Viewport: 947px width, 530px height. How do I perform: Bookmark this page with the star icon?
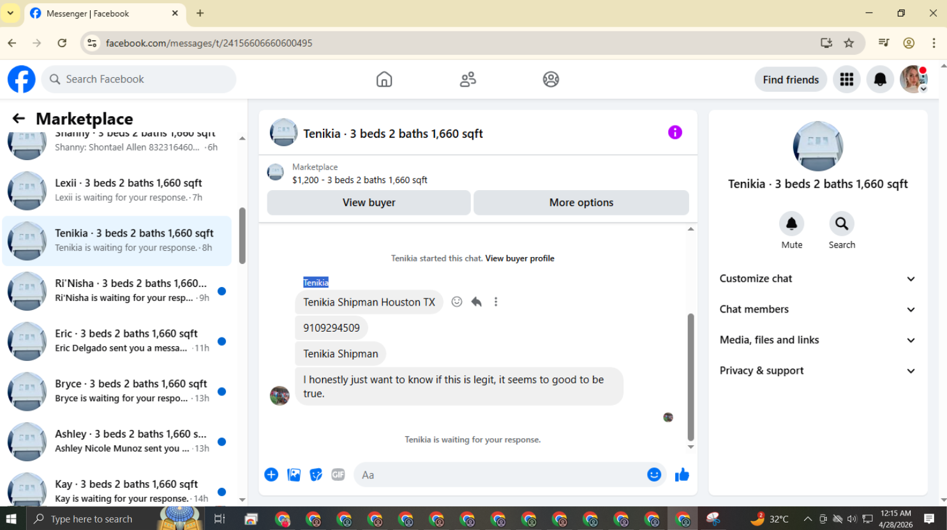(x=849, y=43)
